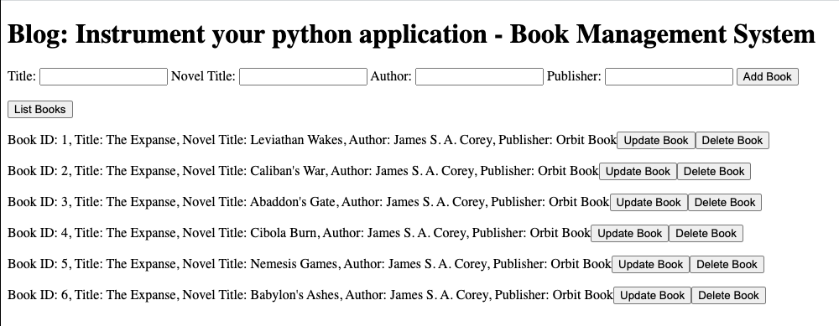
Task: Update Book for Caliban's War
Action: point(638,172)
